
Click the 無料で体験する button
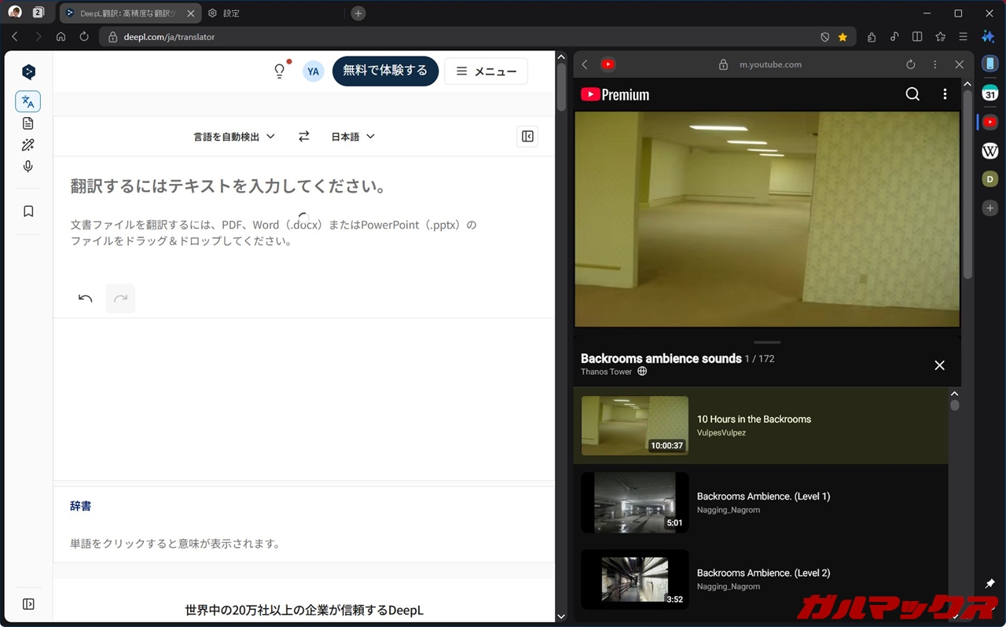click(x=385, y=71)
